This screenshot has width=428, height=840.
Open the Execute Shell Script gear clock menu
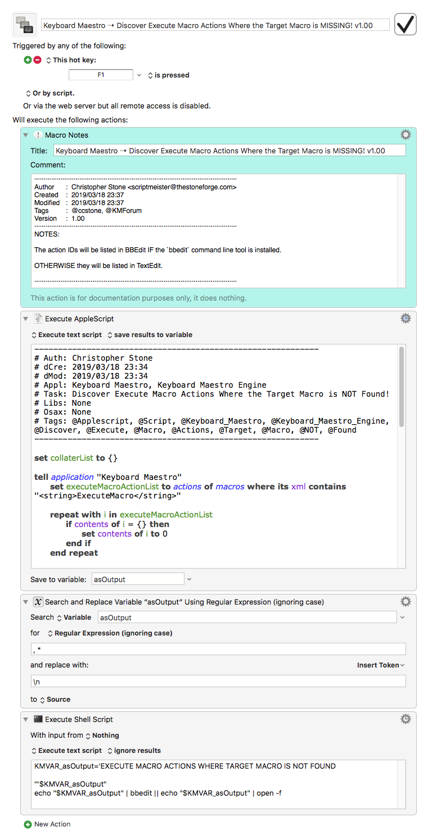pos(406,719)
